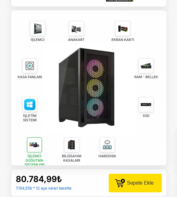Click the KASA FANLARI text label
This screenshot has height=197, width=177.
(30, 77)
